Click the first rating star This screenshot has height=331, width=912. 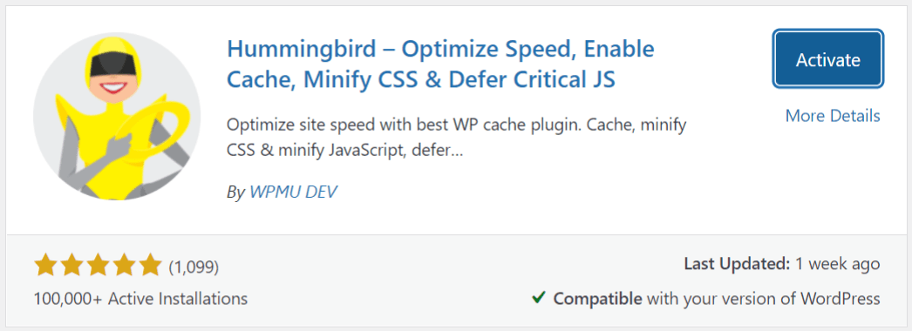(44, 266)
